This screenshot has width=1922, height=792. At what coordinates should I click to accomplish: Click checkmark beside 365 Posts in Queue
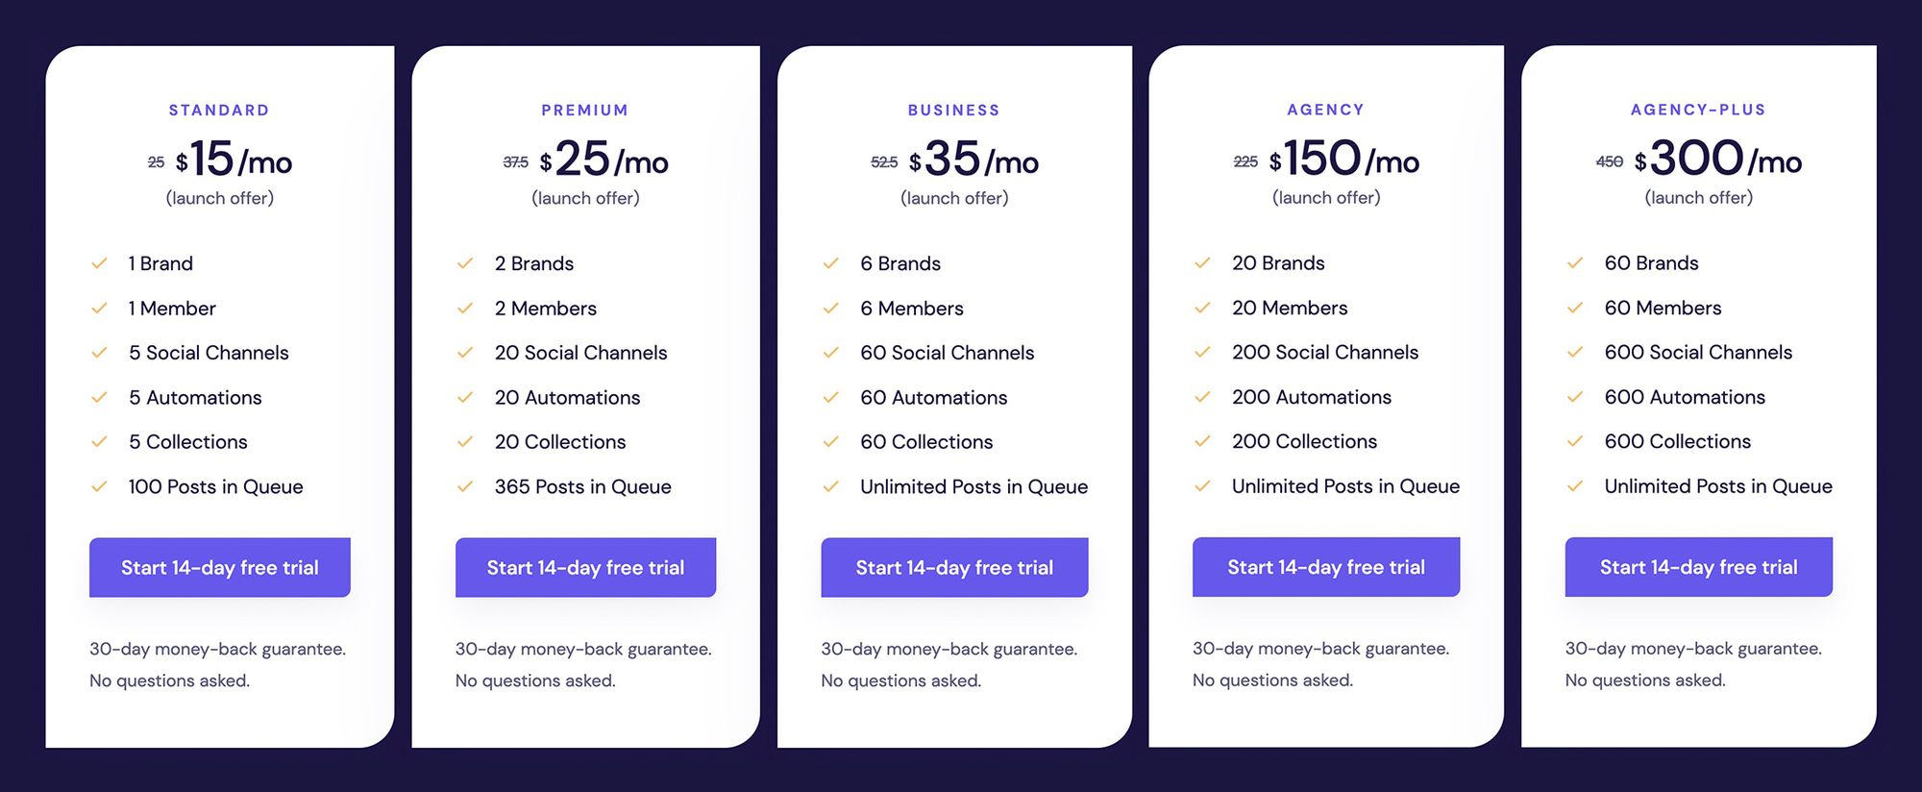pos(465,486)
